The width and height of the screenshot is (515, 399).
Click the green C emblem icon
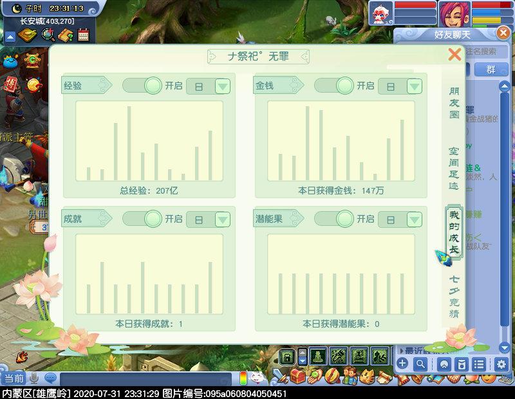tap(32, 60)
